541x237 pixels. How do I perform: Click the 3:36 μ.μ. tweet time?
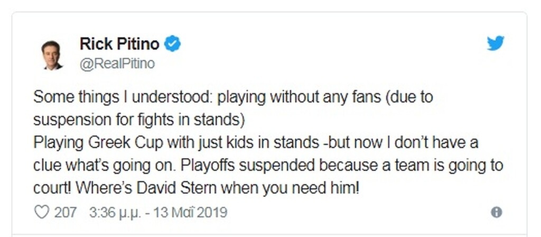(113, 213)
